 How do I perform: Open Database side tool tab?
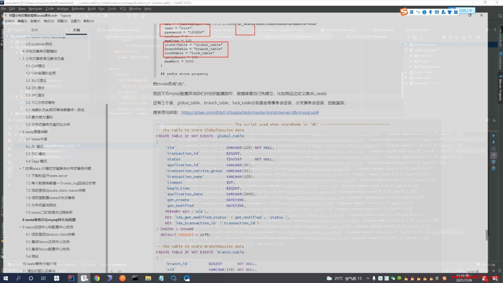(x=500, y=61)
